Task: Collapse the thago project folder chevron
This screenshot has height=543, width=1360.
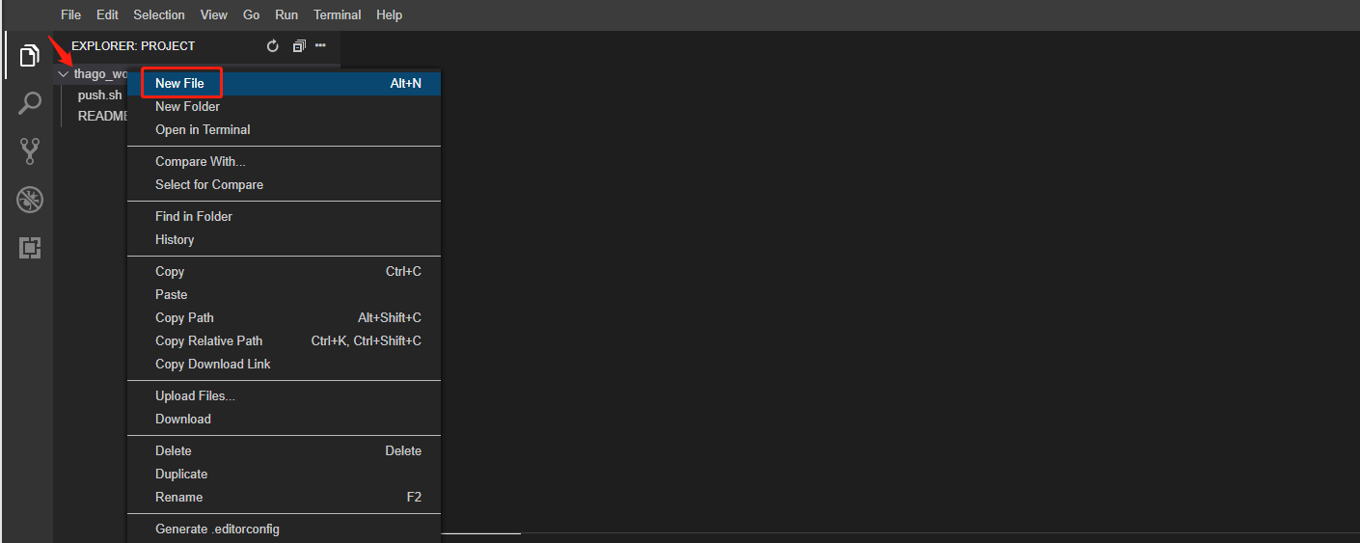Action: (64, 74)
